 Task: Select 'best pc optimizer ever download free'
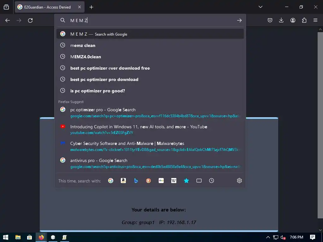[x=150, y=68]
